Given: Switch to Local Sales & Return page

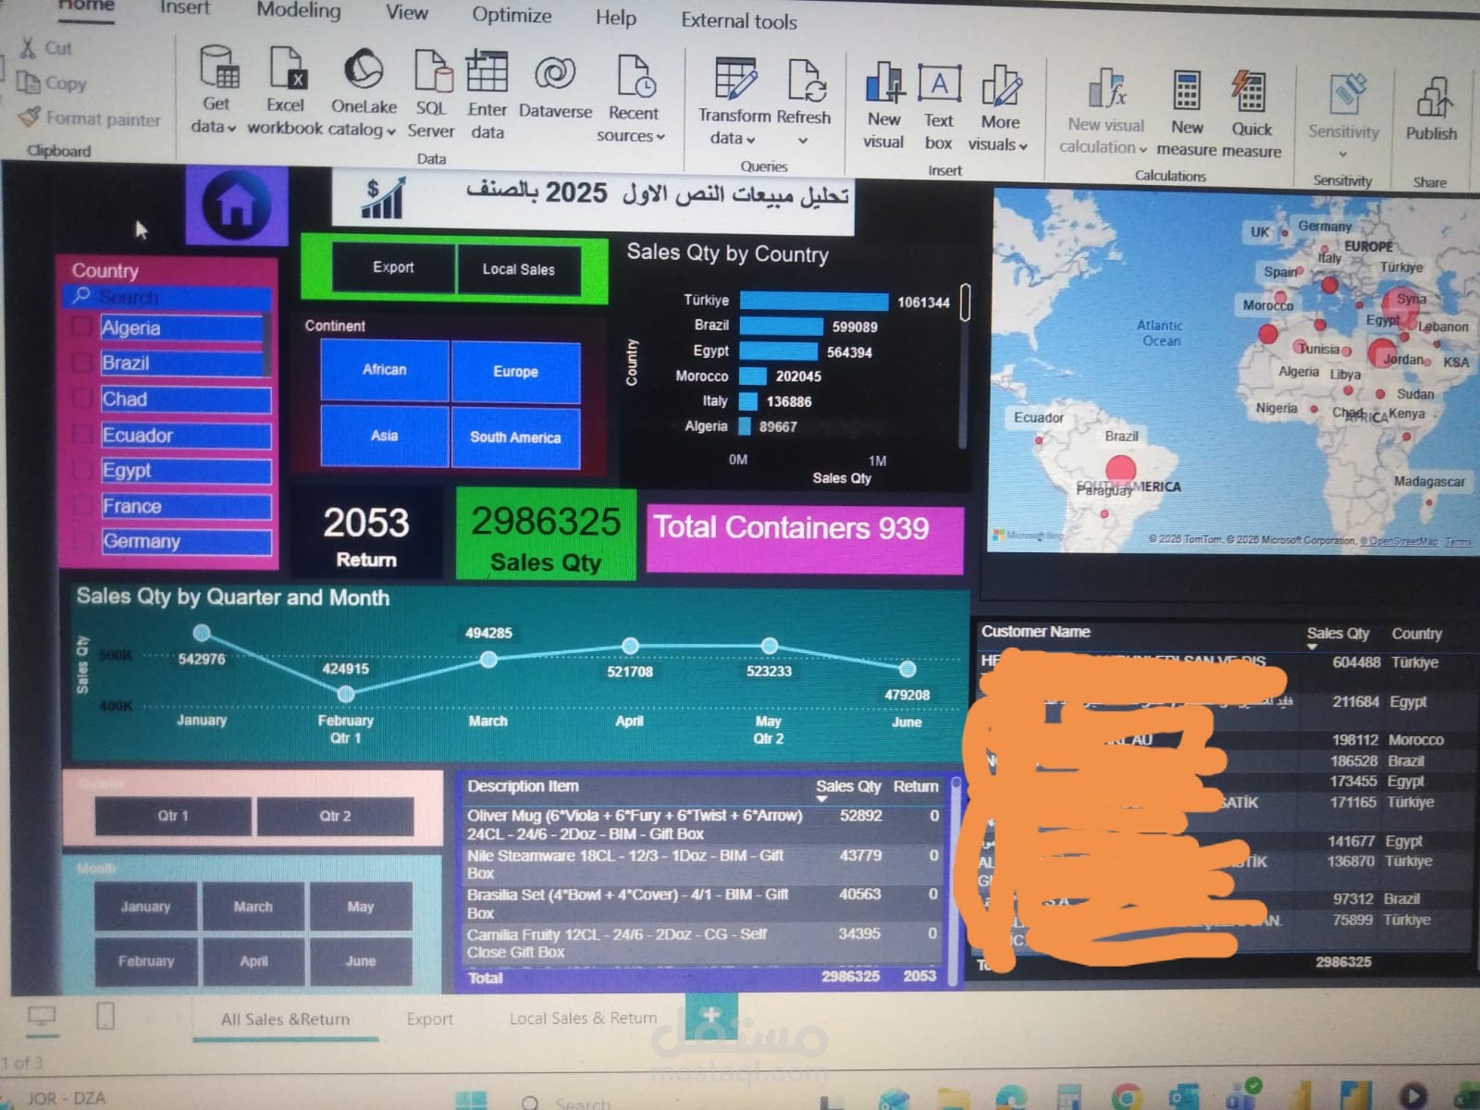Looking at the screenshot, I should tap(583, 1017).
